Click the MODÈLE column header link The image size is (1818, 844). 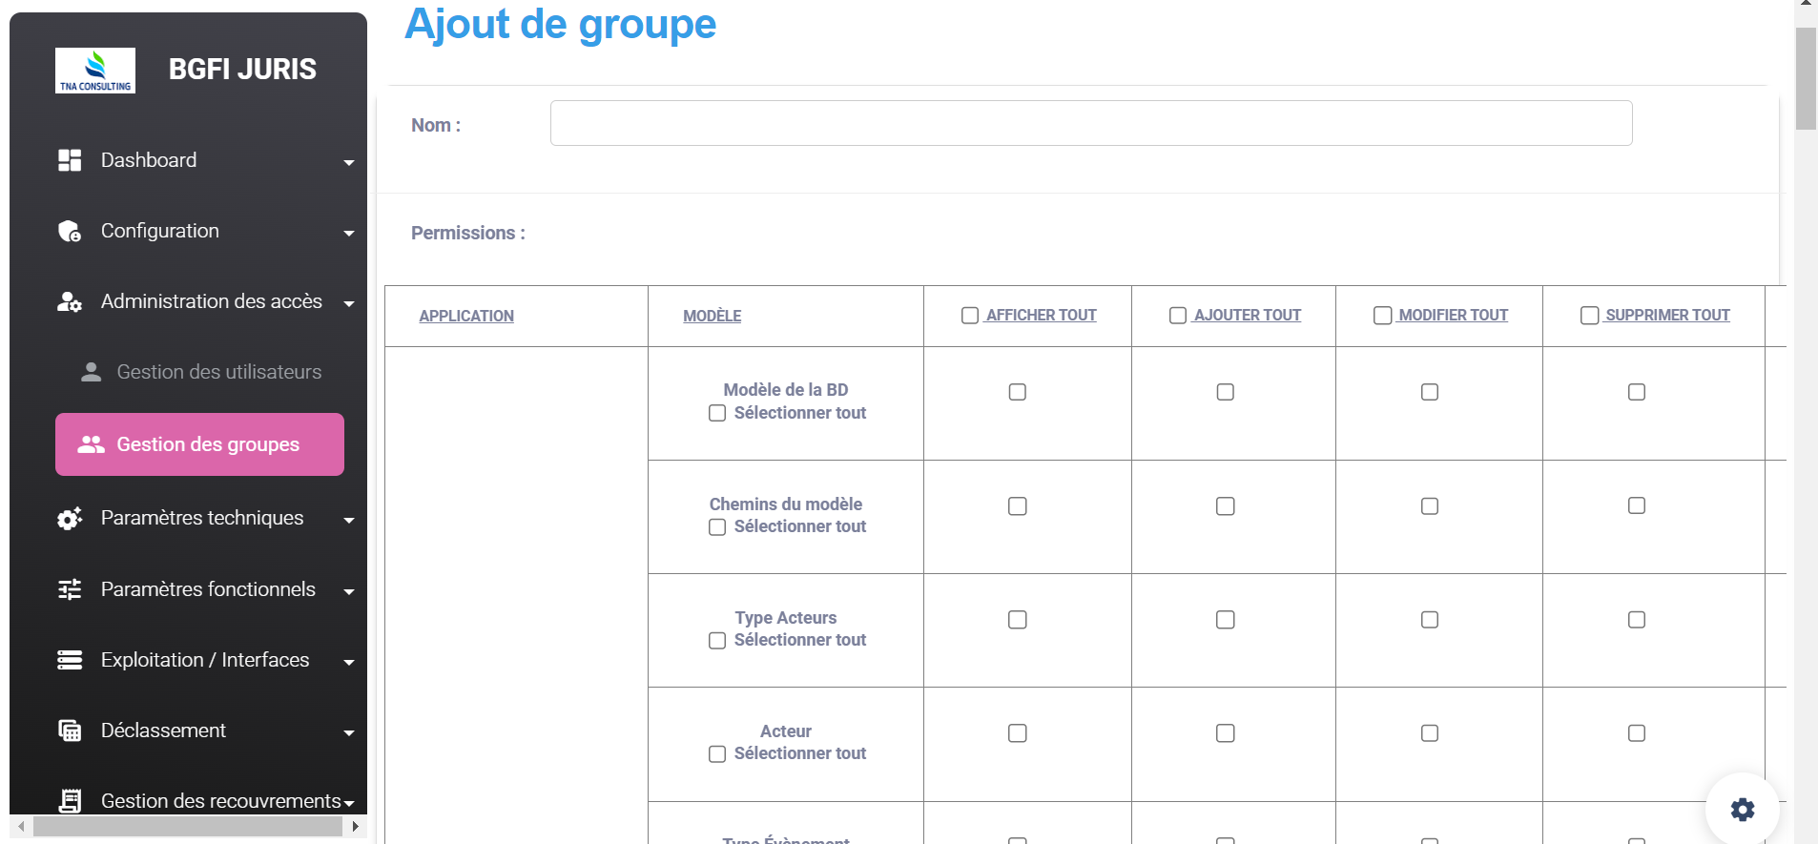coord(712,316)
